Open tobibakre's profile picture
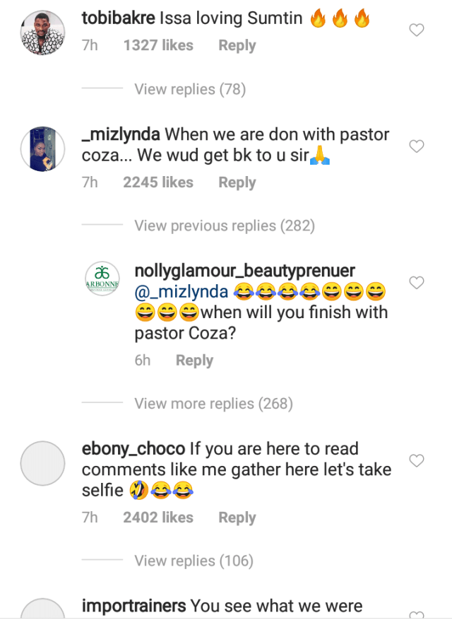The image size is (452, 625). [43, 31]
